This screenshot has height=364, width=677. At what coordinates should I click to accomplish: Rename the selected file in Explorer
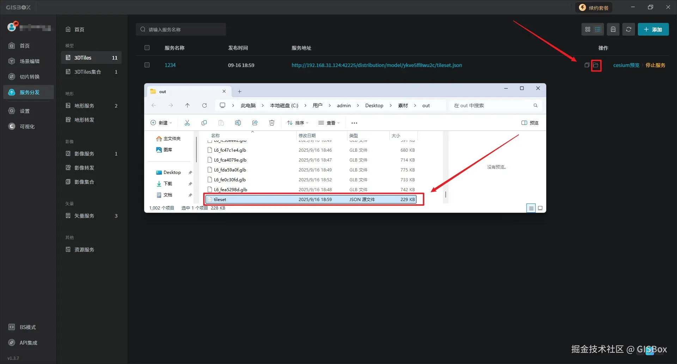click(238, 123)
